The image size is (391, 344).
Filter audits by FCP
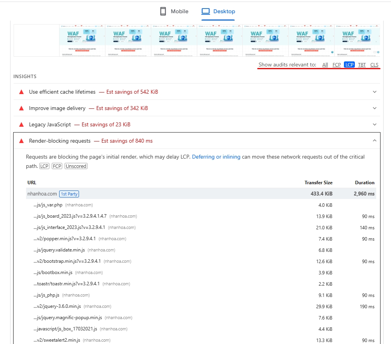[x=337, y=65]
